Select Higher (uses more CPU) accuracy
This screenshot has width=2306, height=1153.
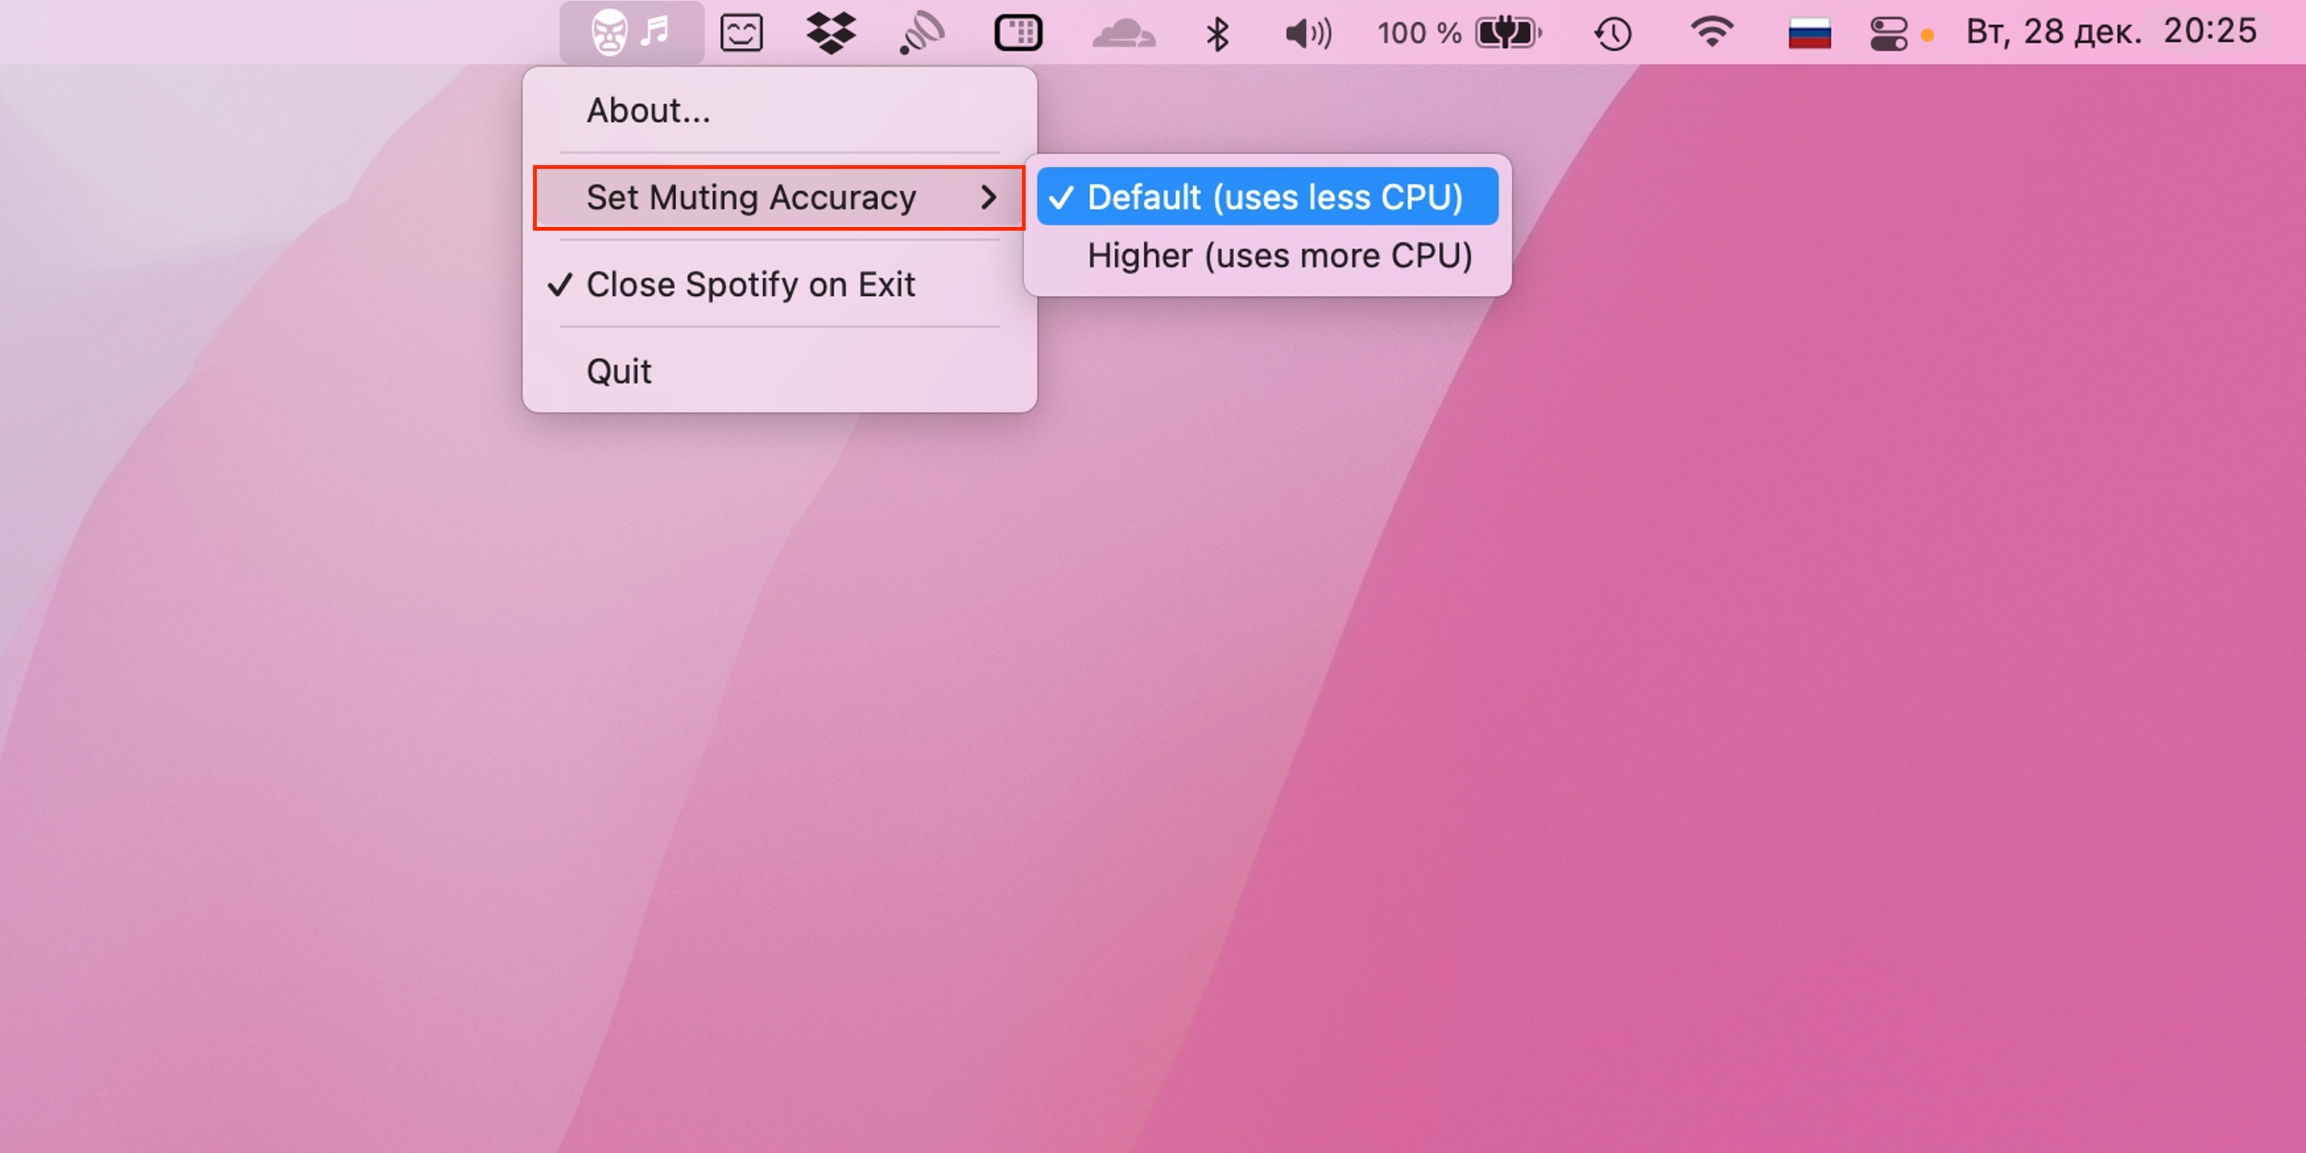click(1278, 255)
